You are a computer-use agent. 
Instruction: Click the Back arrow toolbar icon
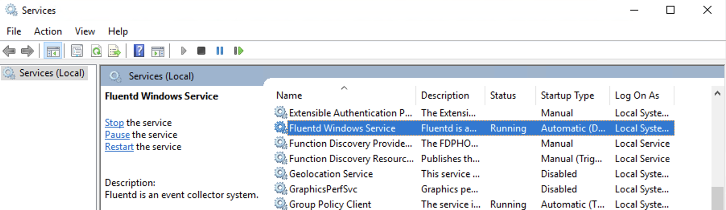tap(9, 51)
